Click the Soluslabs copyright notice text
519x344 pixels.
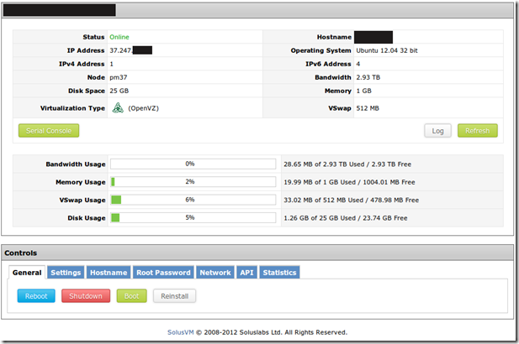(x=272, y=332)
